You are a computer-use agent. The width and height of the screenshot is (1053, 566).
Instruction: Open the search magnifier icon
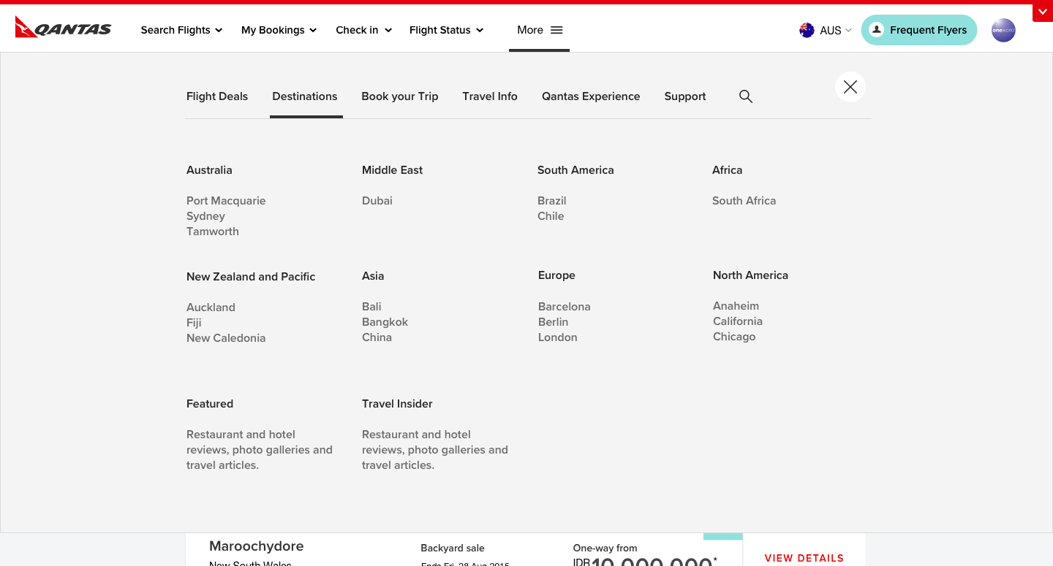[745, 96]
